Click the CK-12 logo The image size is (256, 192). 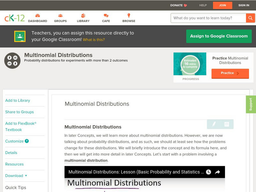[14, 18]
